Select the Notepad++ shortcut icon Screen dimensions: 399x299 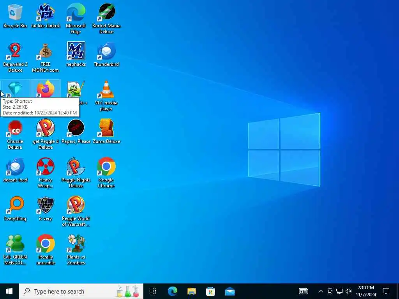click(76, 90)
